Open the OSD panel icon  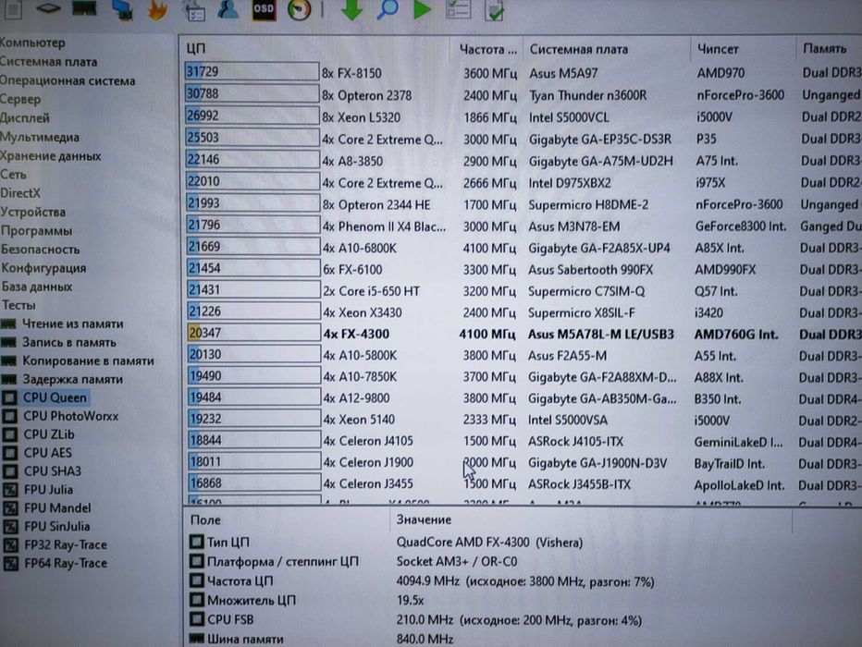264,9
